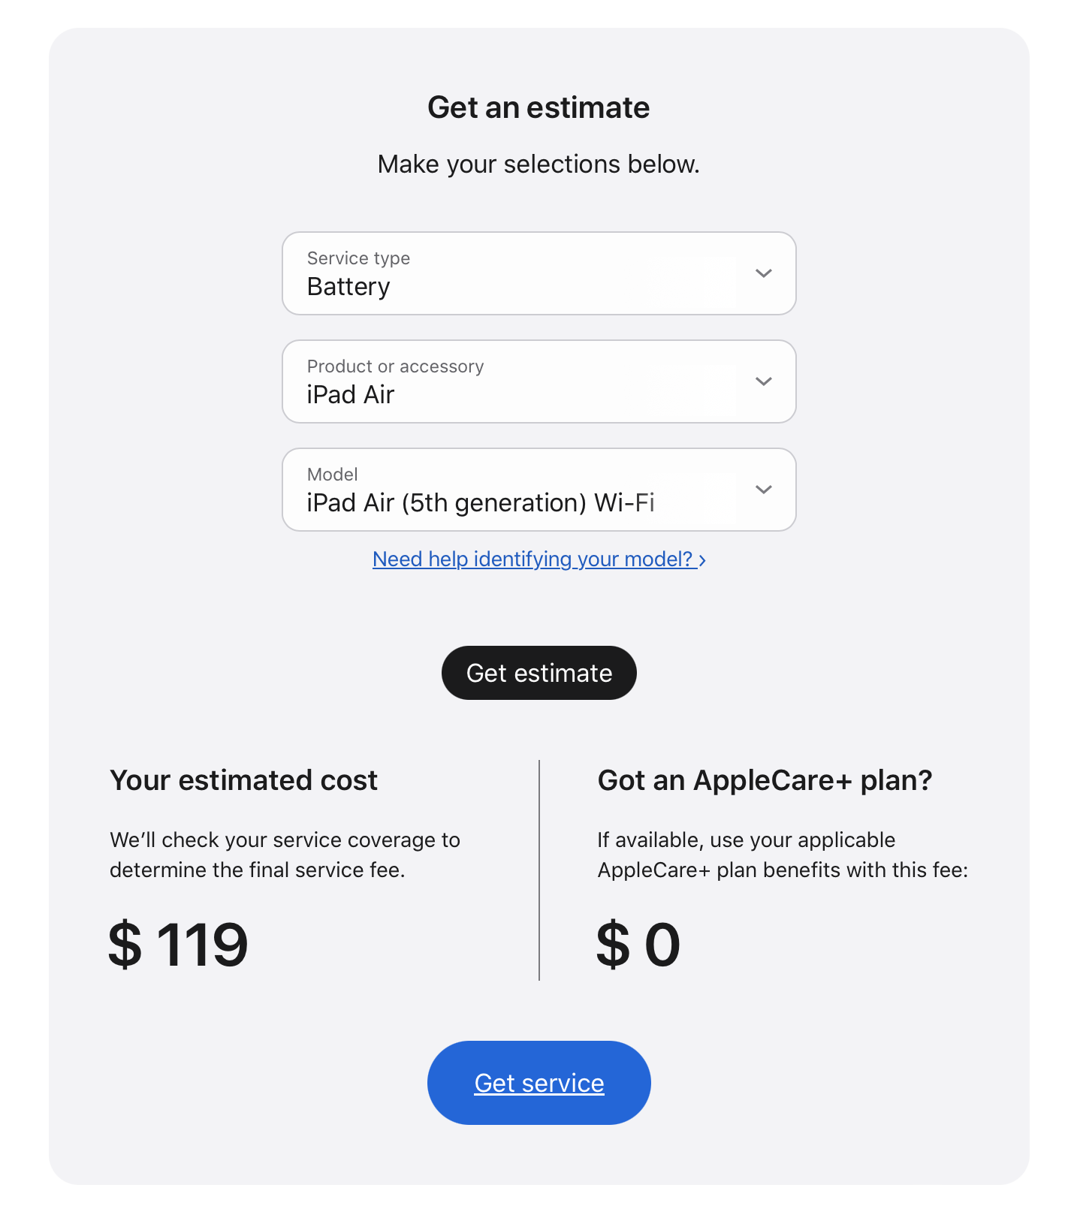
Task: Click the blue Get service button
Action: click(539, 1083)
